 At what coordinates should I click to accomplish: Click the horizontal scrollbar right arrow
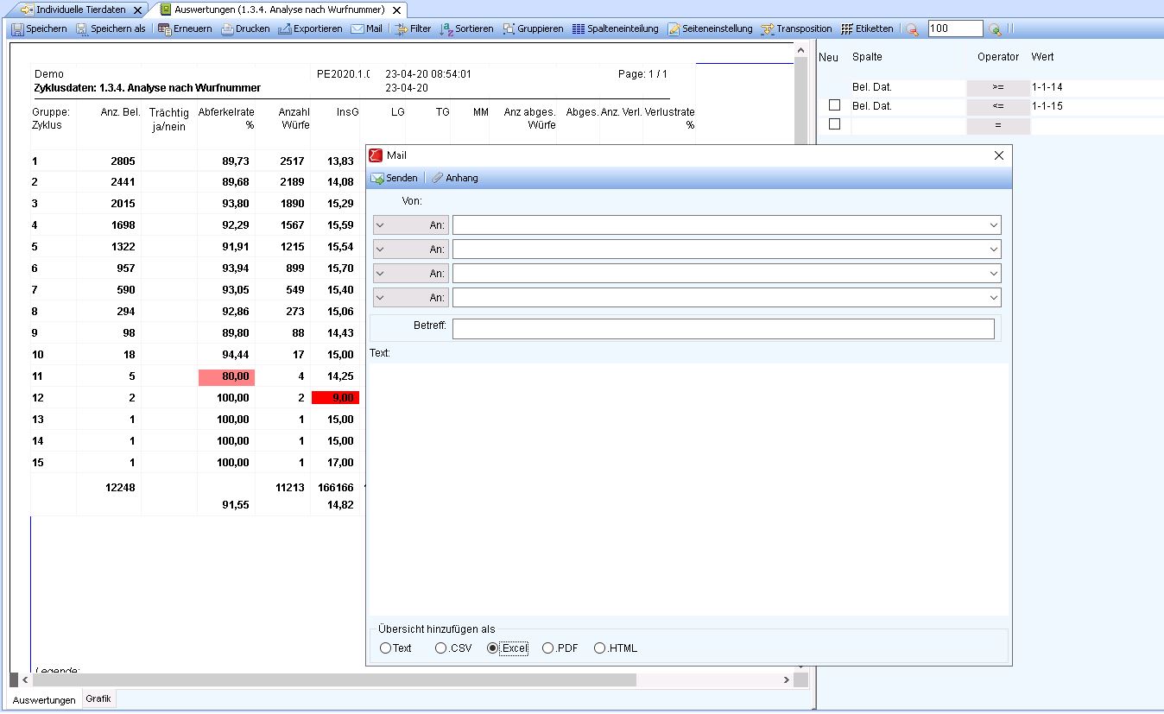click(x=786, y=680)
